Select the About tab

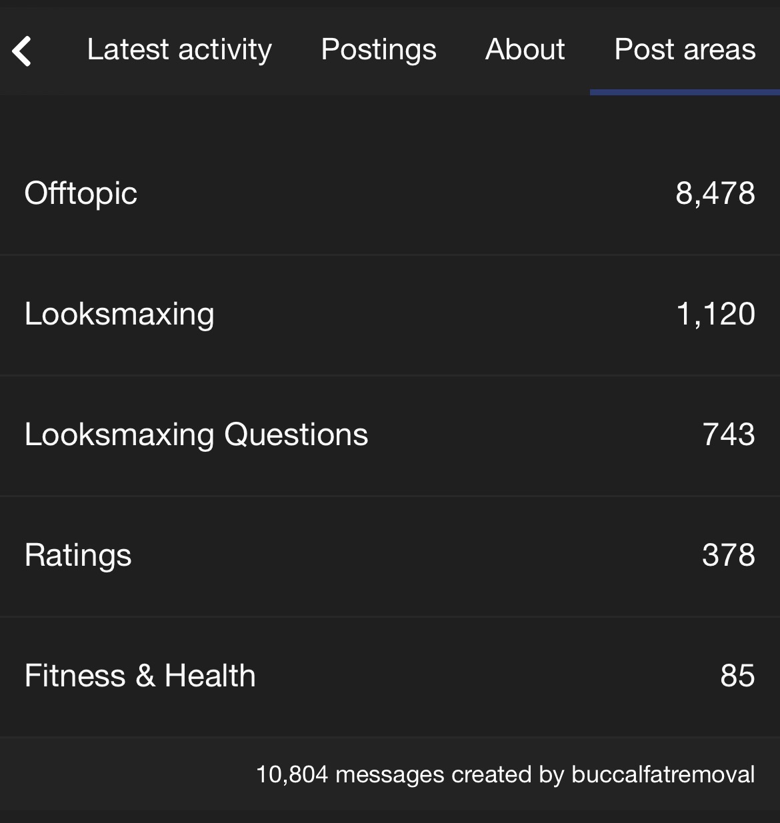pyautogui.click(x=525, y=49)
